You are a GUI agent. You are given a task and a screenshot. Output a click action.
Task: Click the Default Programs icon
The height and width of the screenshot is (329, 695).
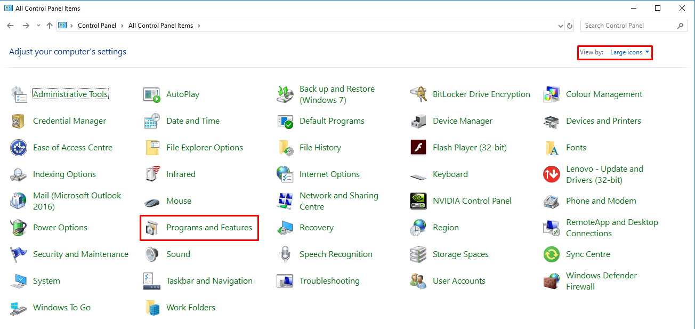pyautogui.click(x=285, y=121)
